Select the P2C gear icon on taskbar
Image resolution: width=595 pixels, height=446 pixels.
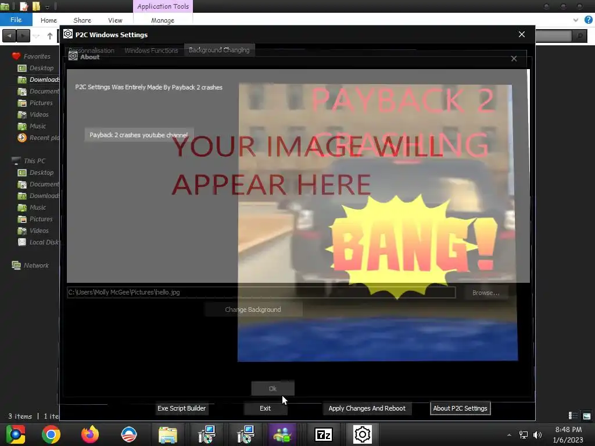(x=363, y=434)
